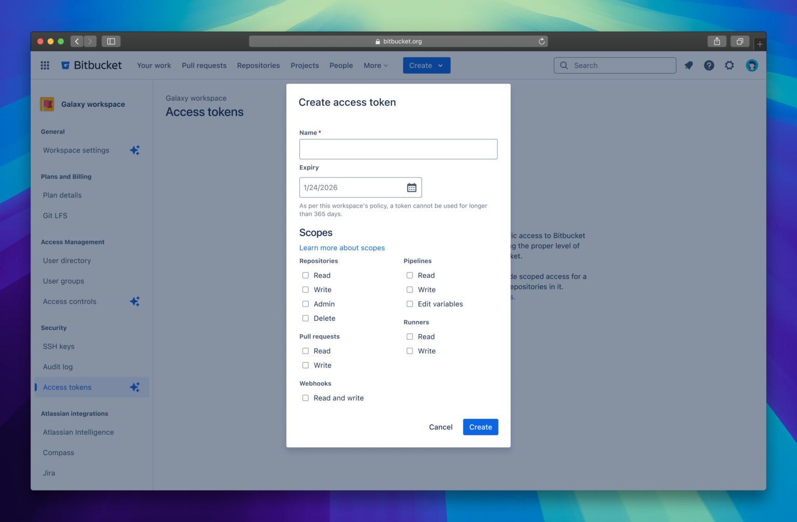
Task: Click the Safari share icon
Action: 717,41
